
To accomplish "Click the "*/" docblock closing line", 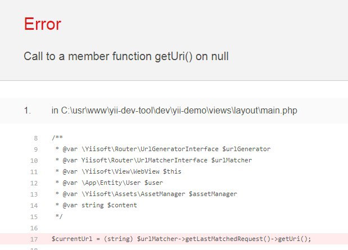I will click(x=59, y=216).
